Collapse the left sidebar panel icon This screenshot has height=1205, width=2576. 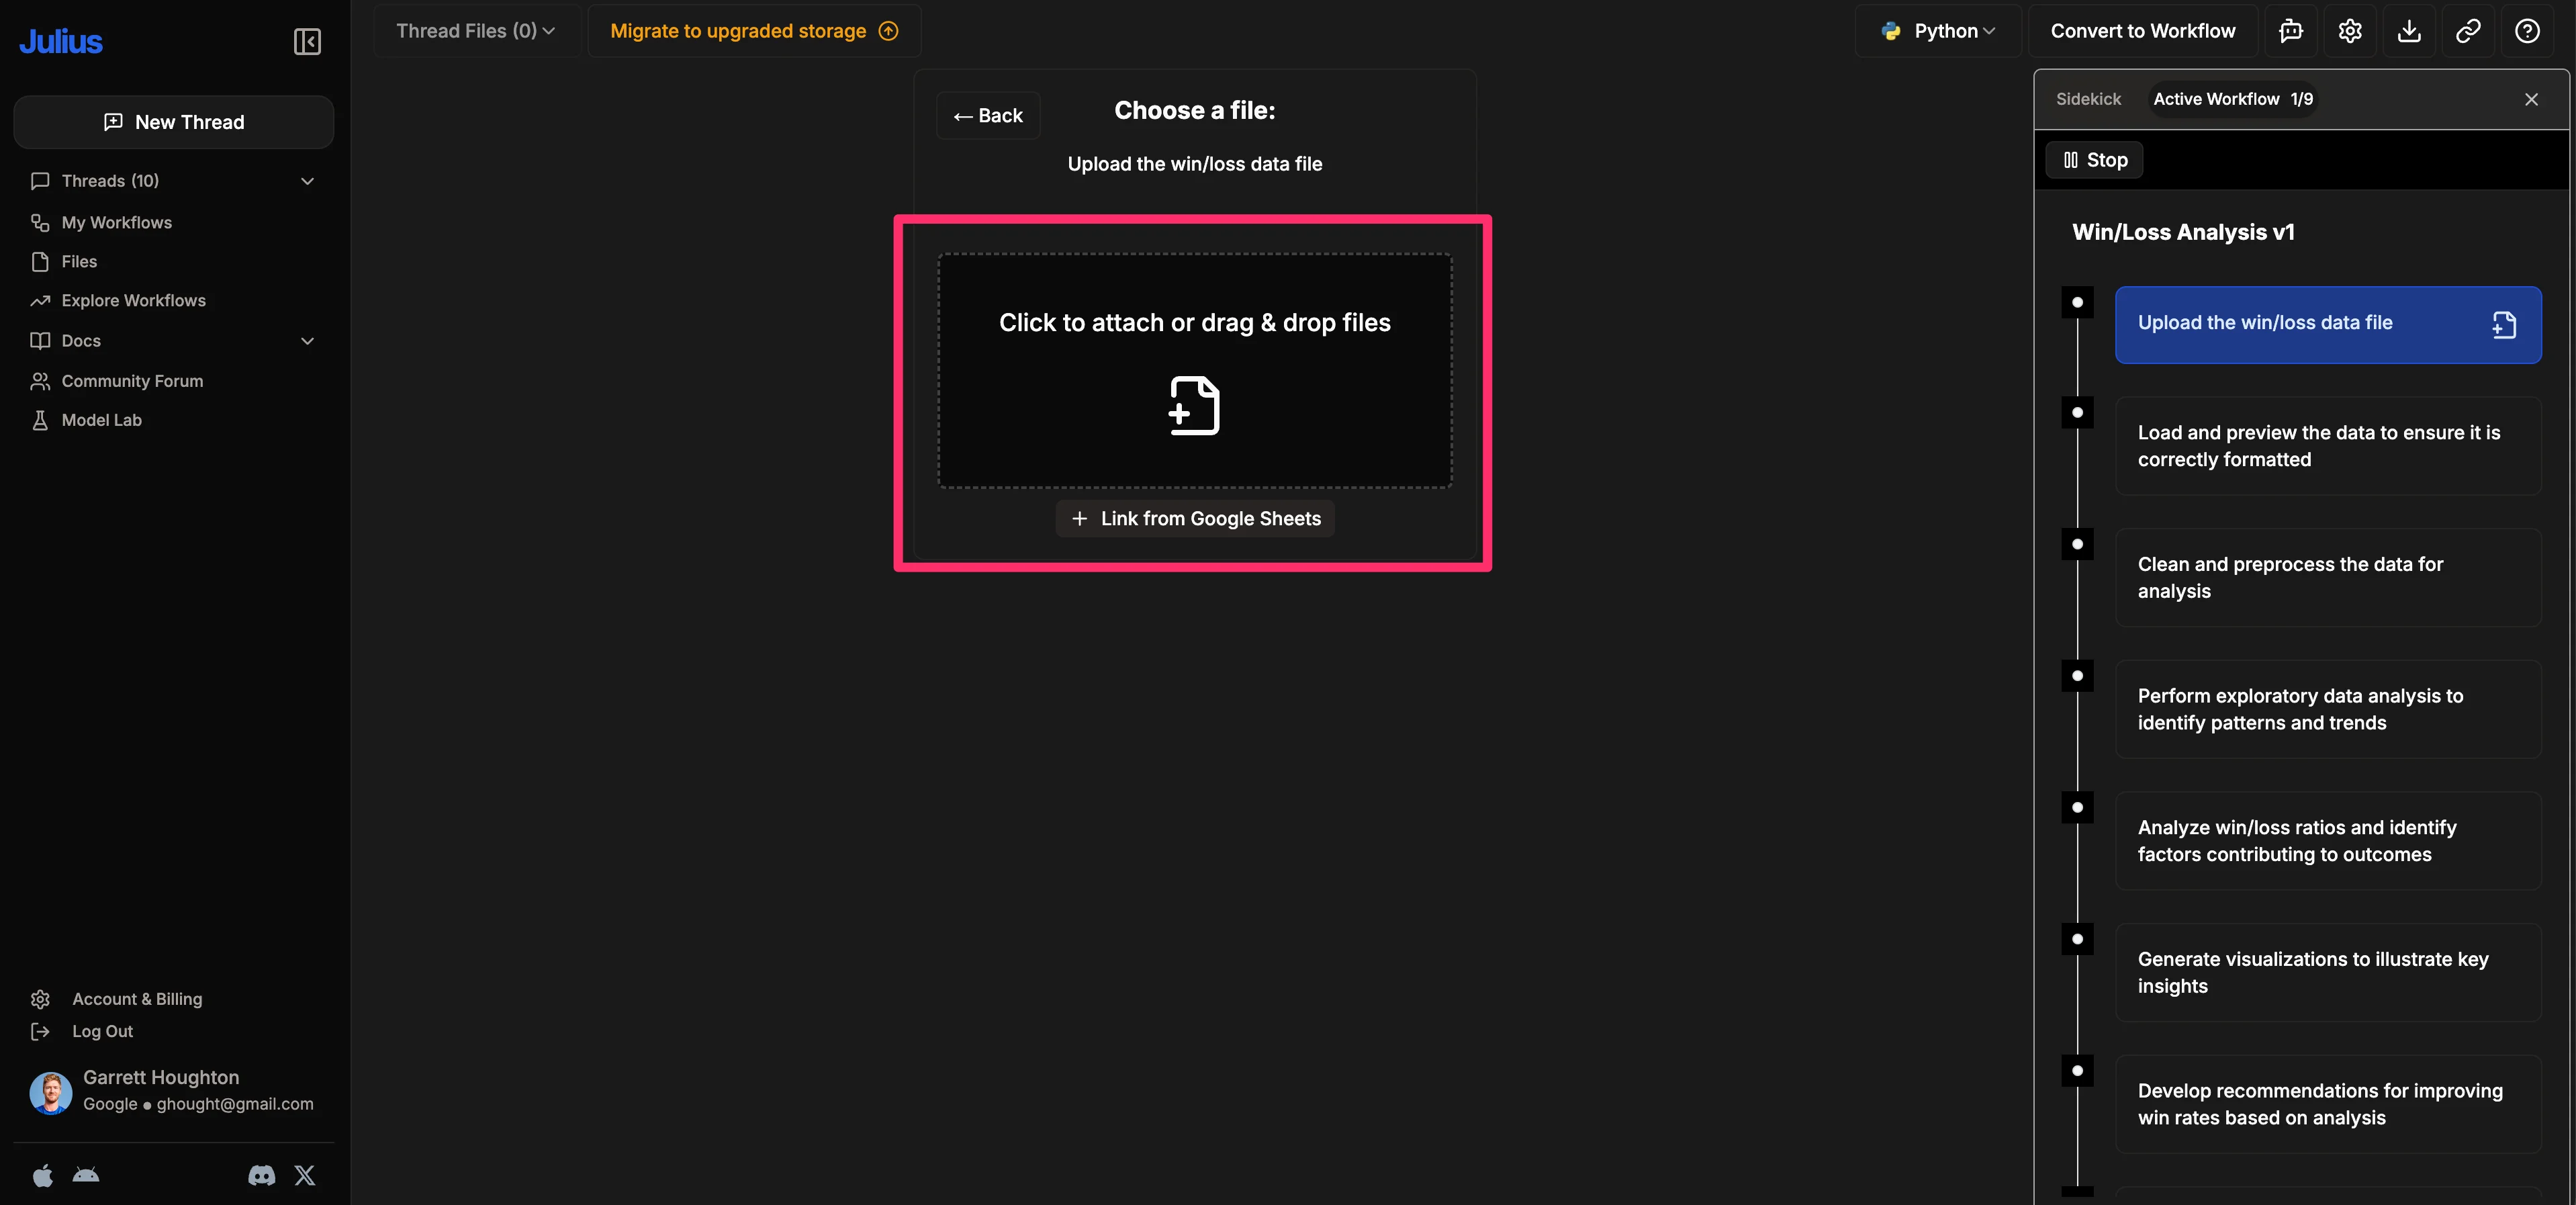coord(307,41)
